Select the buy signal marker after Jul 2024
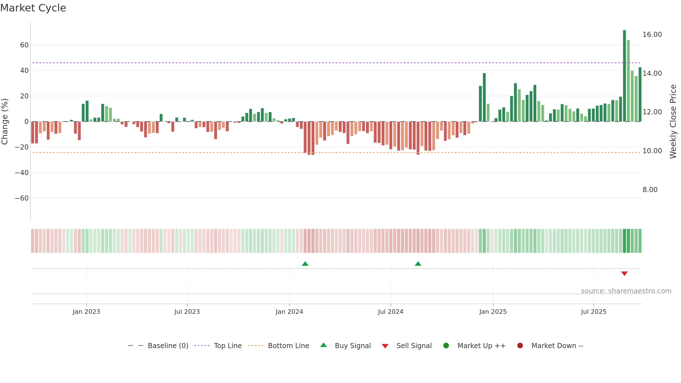 coord(418,264)
